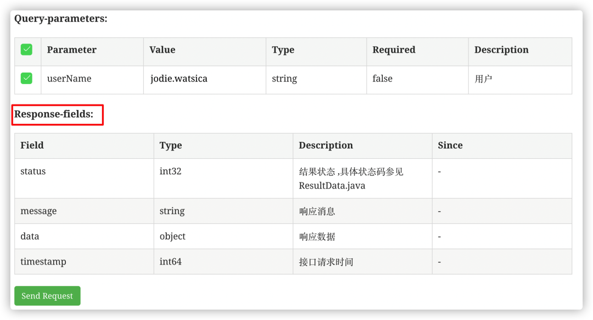Click the Since column header
Screen dimensions: 593x320
[x=450, y=145]
